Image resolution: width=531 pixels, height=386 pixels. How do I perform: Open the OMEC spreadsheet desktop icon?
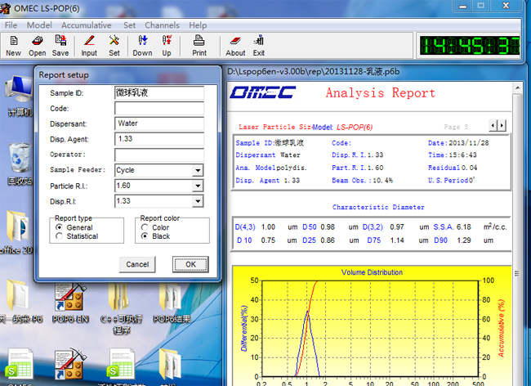coord(20,366)
